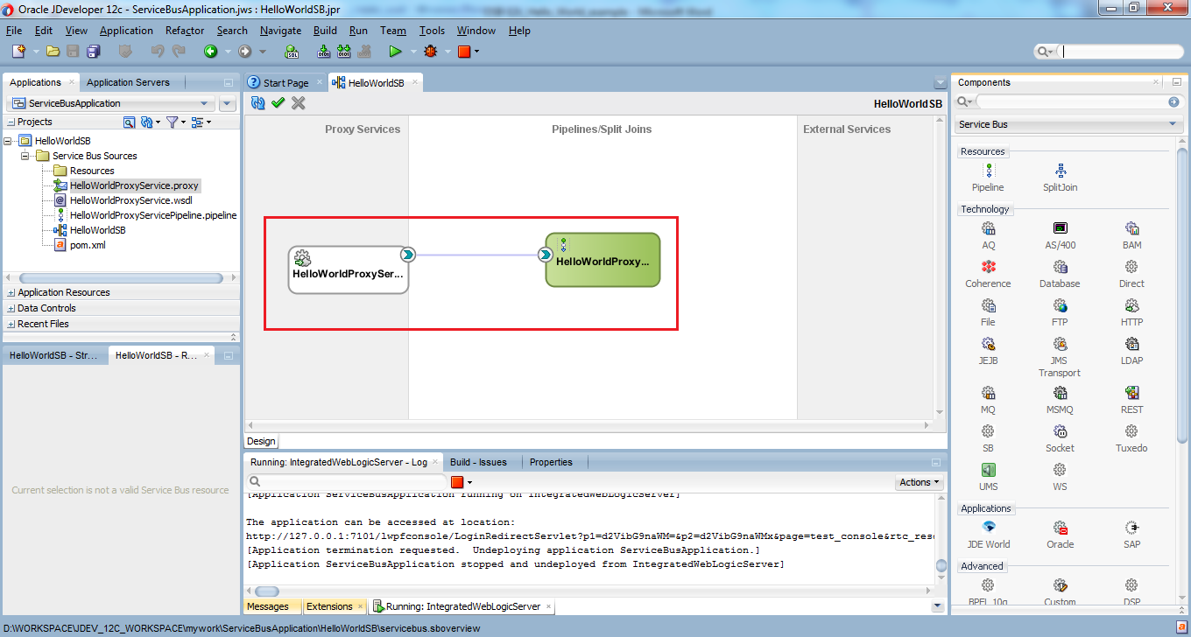Open the Extensions bottom tab
This screenshot has height=637, width=1191.
[x=329, y=606]
